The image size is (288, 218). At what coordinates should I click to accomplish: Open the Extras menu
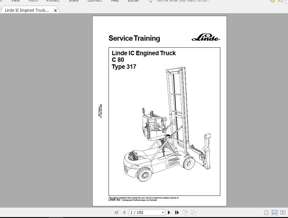[133, 1]
